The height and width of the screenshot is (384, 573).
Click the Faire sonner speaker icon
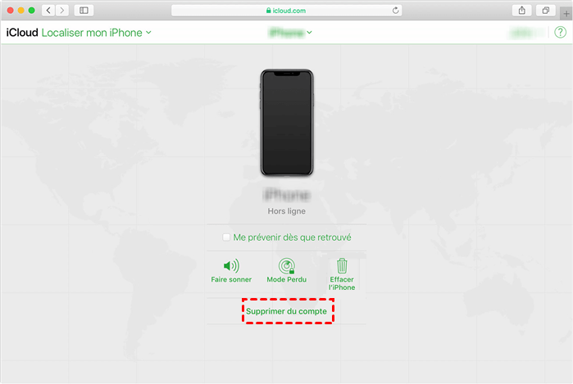click(x=231, y=266)
